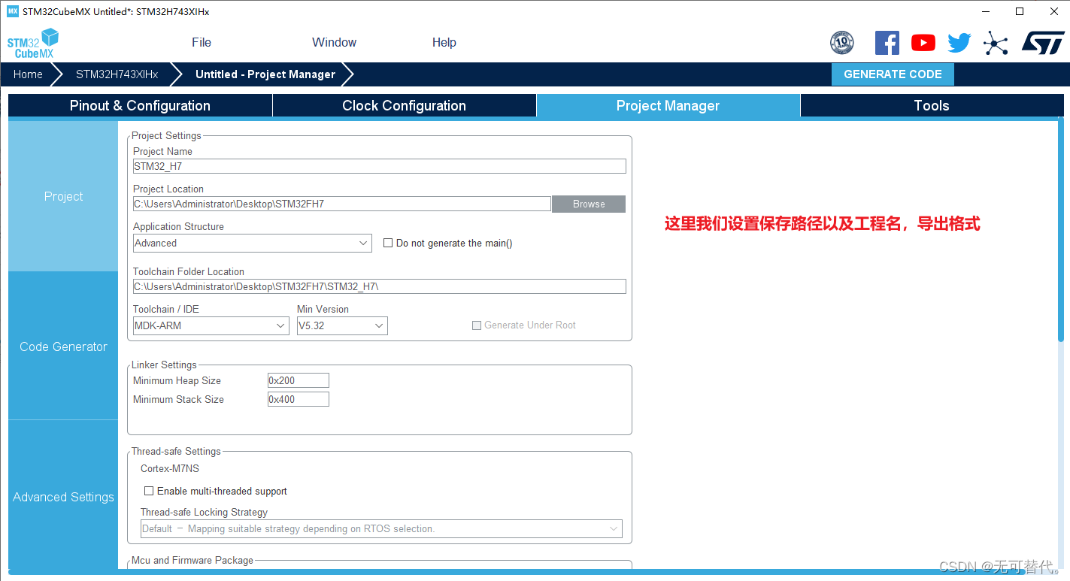Image resolution: width=1070 pixels, height=581 pixels.
Task: Switch to Pinout & Configuration tab
Action: pyautogui.click(x=140, y=106)
